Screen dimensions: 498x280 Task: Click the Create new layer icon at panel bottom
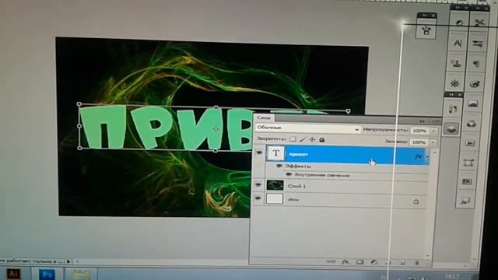tap(403, 262)
